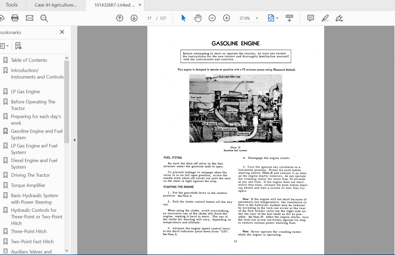Switch to the Case IH Agriculture tab

[56, 5]
